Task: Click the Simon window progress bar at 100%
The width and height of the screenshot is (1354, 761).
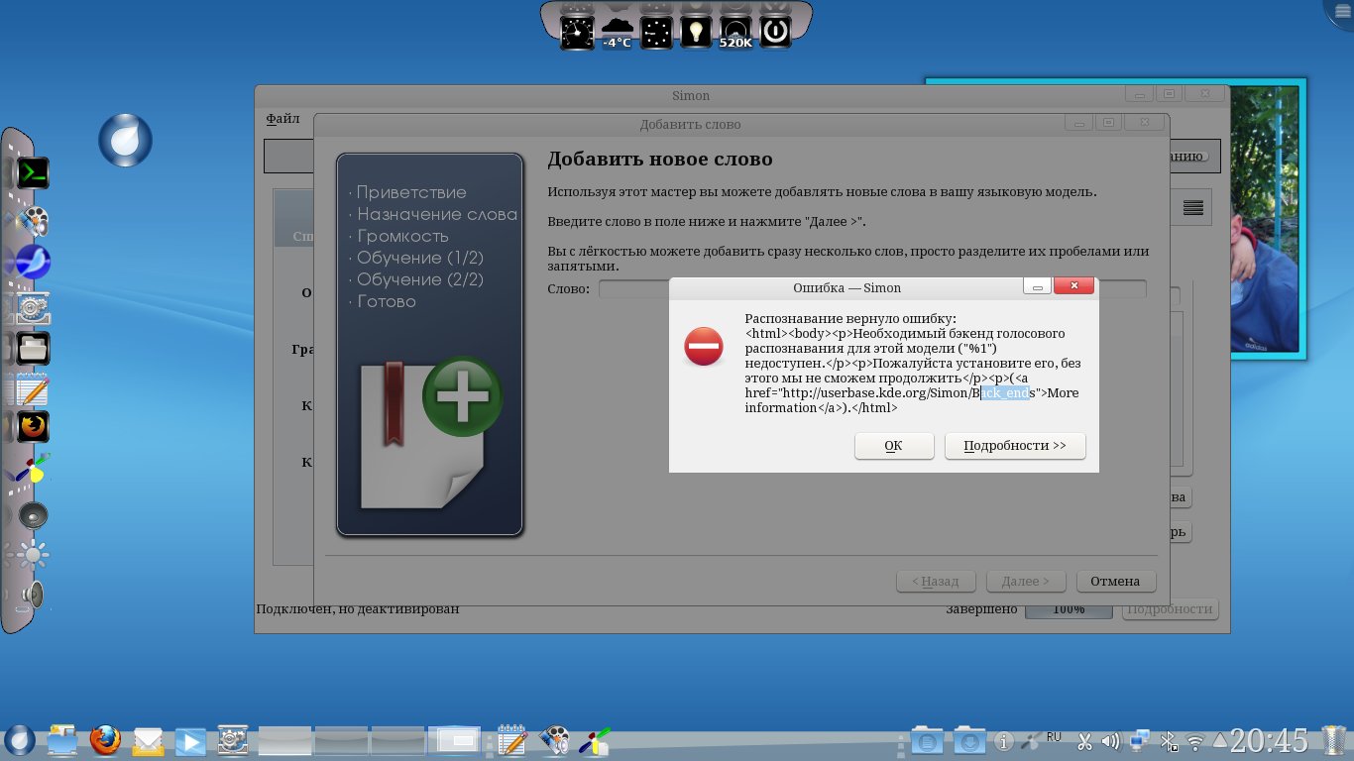Action: 1069,609
